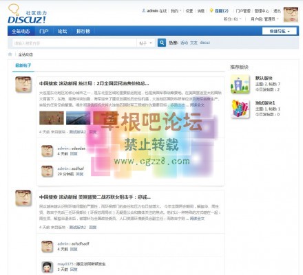Select the 全站动态 nav tab
Image resolution: width=303 pixels, height=275 pixels.
21,31
